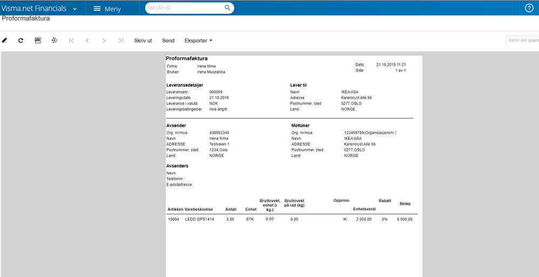Open the Eksporter dropdown
The image size is (539, 277).
tap(199, 40)
